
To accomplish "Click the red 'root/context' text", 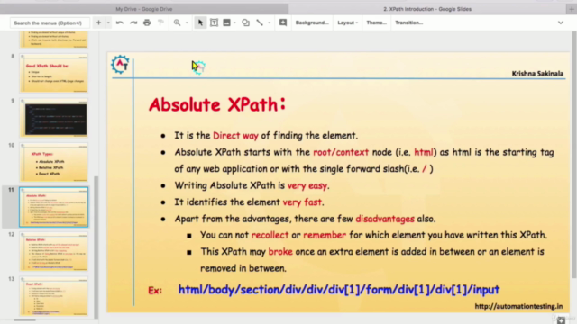I will pos(341,152).
